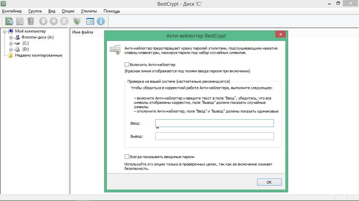The image size is (359, 201).
Task: Click the container properties gear icon
Action: [x=20, y=21]
